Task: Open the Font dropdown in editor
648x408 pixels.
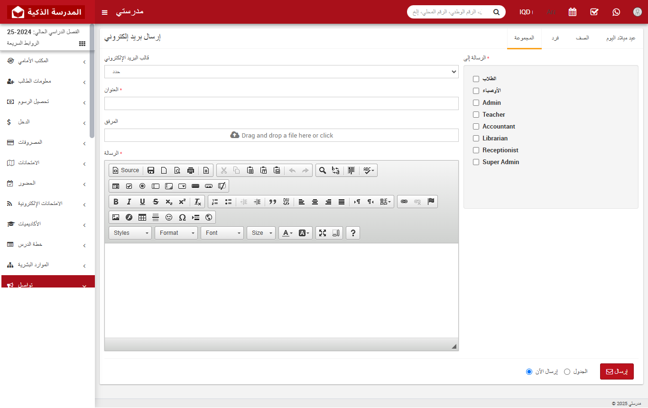Action: click(x=222, y=233)
